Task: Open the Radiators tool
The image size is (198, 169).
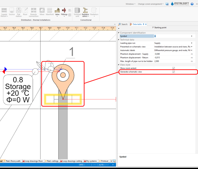Action: (94, 12)
